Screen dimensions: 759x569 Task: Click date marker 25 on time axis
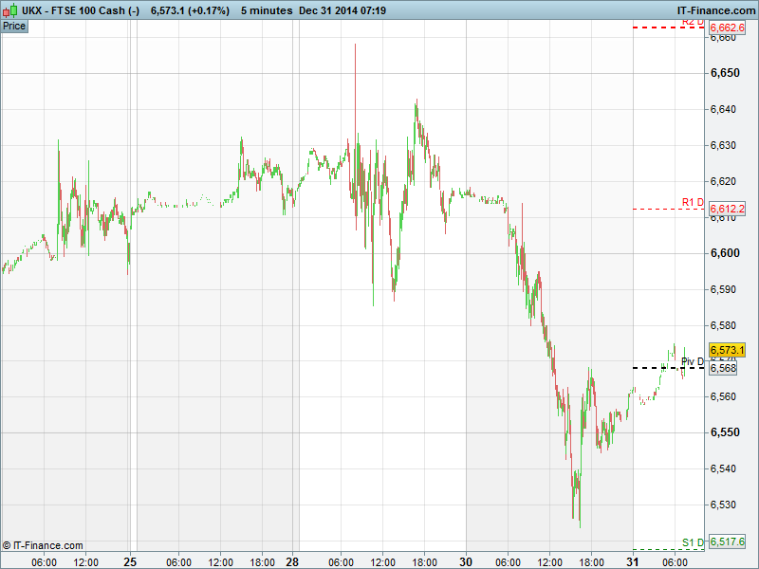pos(131,561)
